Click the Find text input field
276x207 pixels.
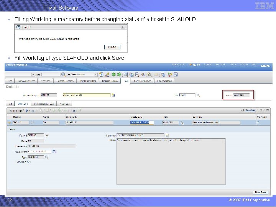pyautogui.click(x=51, y=75)
